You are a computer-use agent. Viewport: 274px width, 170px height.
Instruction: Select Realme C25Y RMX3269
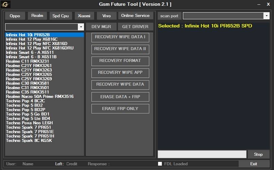45,79
